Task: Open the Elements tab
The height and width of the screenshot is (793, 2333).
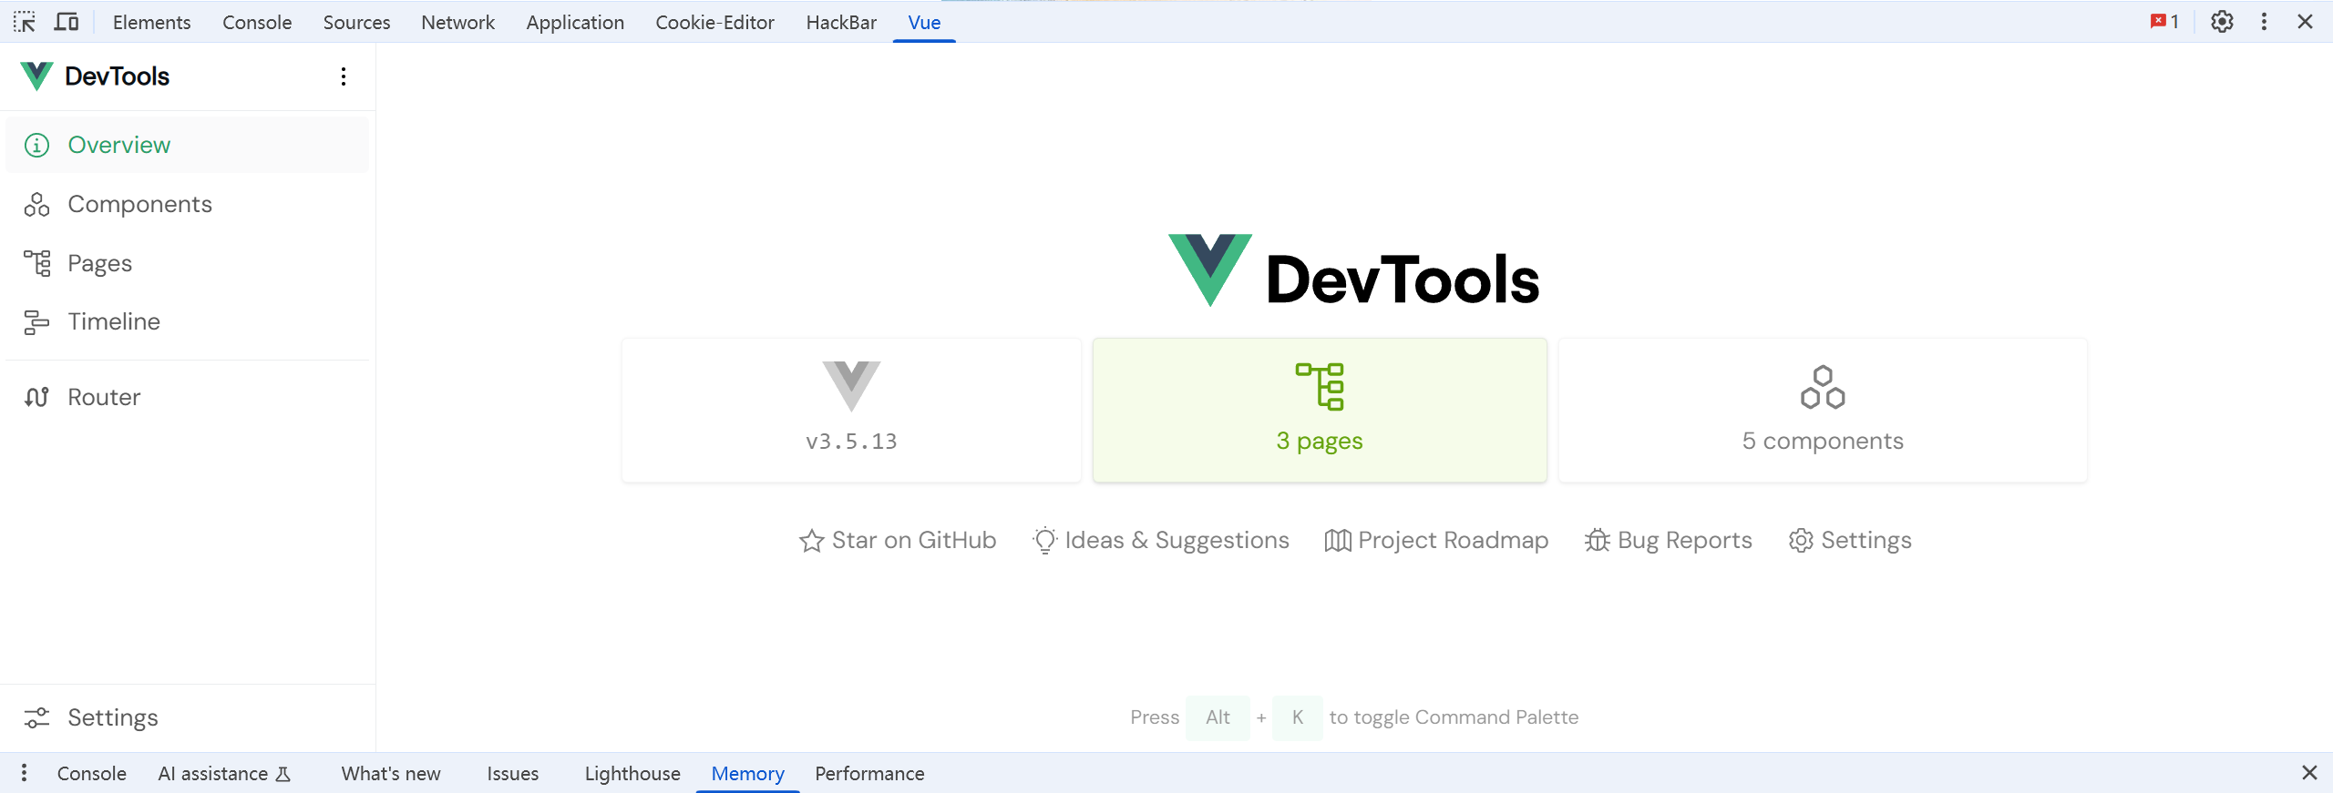Action: 151,22
